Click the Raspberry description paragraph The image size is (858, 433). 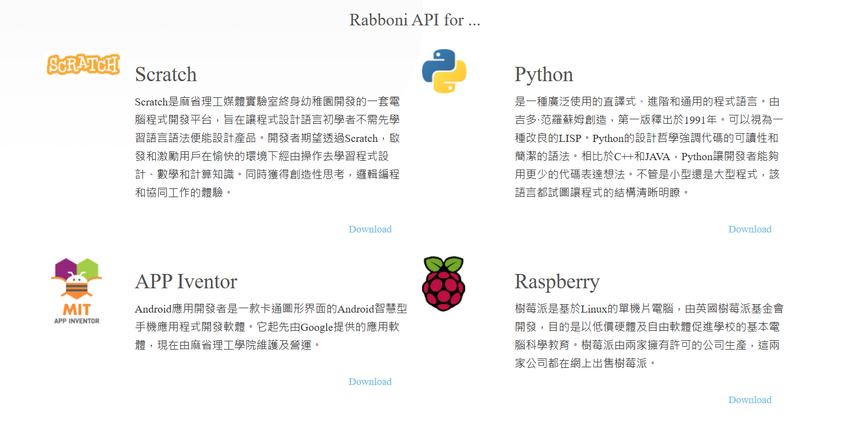(649, 336)
